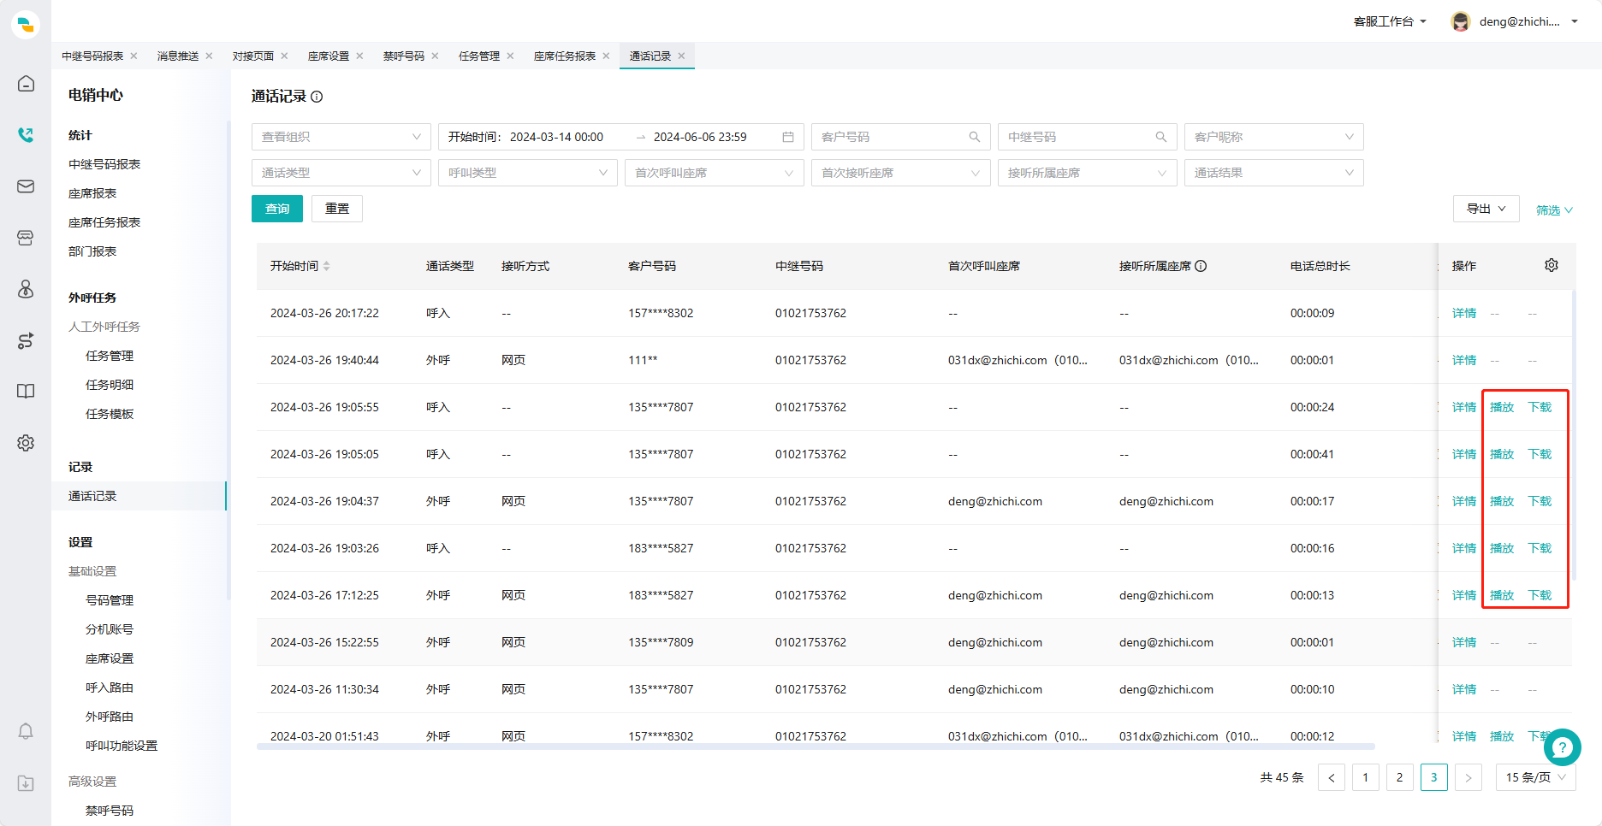The width and height of the screenshot is (1602, 826).
Task: Open the floating help question button
Action: (x=1563, y=747)
